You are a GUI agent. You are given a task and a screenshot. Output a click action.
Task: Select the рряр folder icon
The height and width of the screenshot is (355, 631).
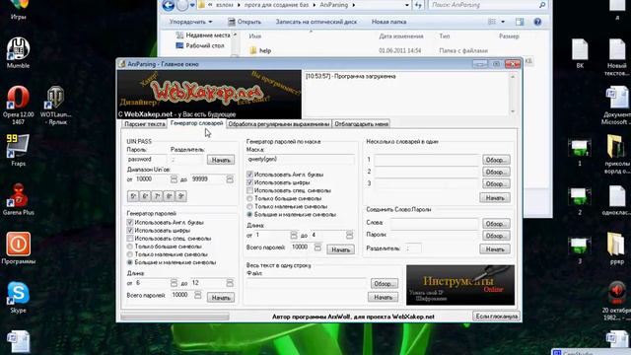coord(617,248)
